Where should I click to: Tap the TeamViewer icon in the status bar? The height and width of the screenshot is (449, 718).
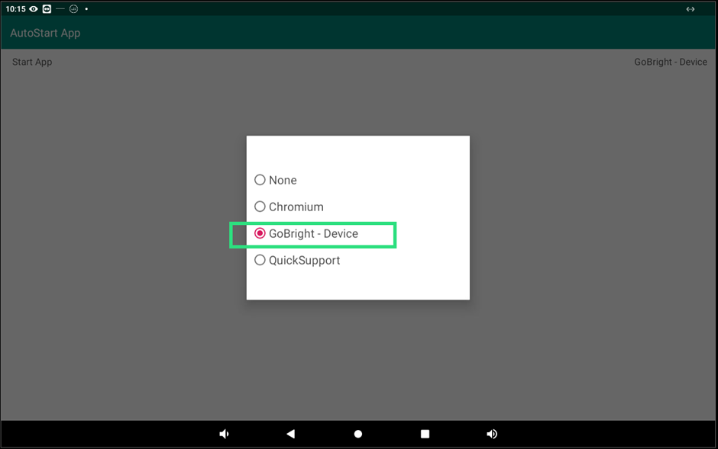(47, 9)
